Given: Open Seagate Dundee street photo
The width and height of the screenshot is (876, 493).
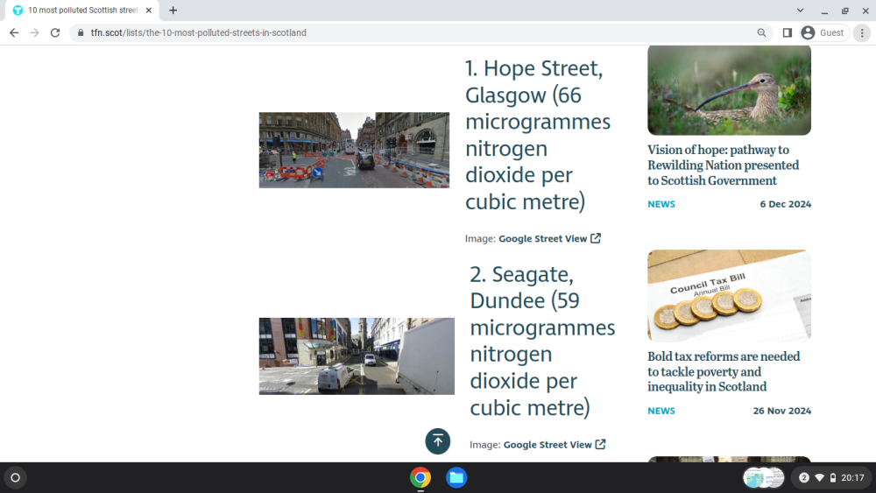Looking at the screenshot, I should tap(357, 356).
